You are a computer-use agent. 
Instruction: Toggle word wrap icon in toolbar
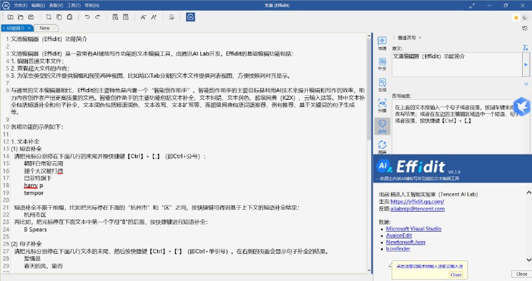click(x=171, y=16)
